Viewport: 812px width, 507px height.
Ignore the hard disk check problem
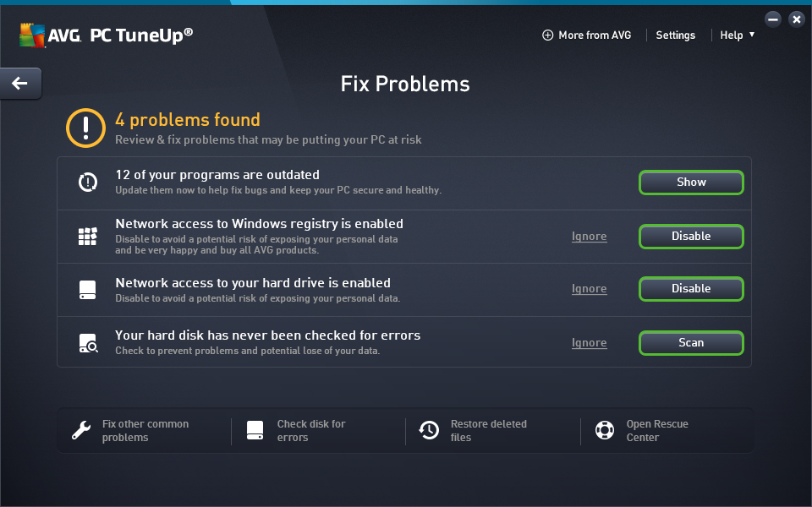click(589, 343)
